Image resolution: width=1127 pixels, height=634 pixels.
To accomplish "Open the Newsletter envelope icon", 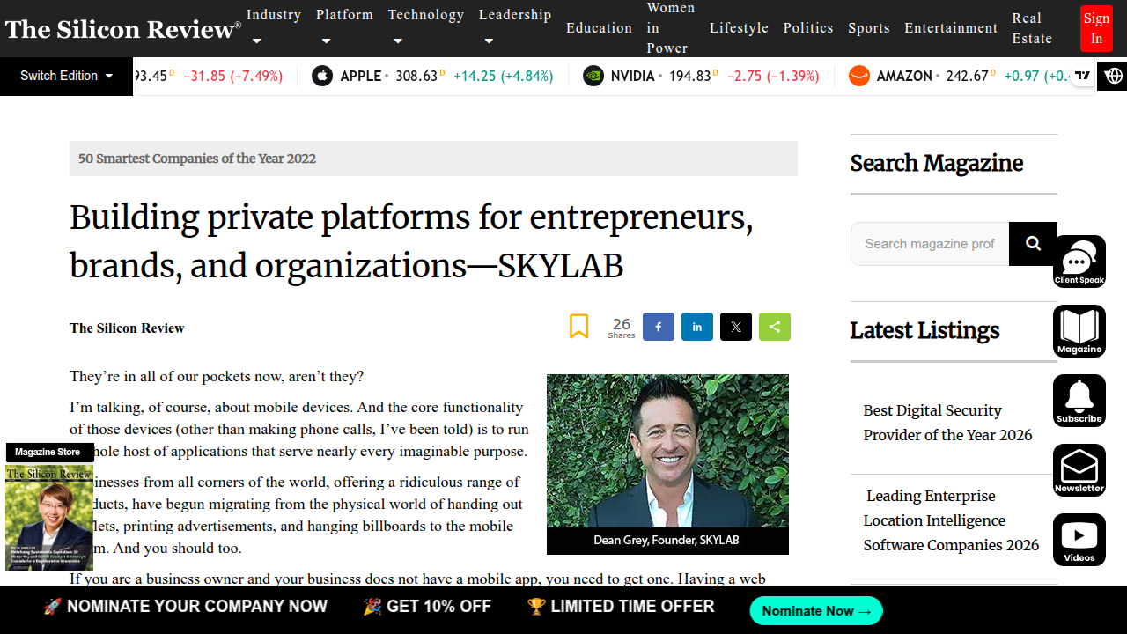I will [x=1079, y=470].
